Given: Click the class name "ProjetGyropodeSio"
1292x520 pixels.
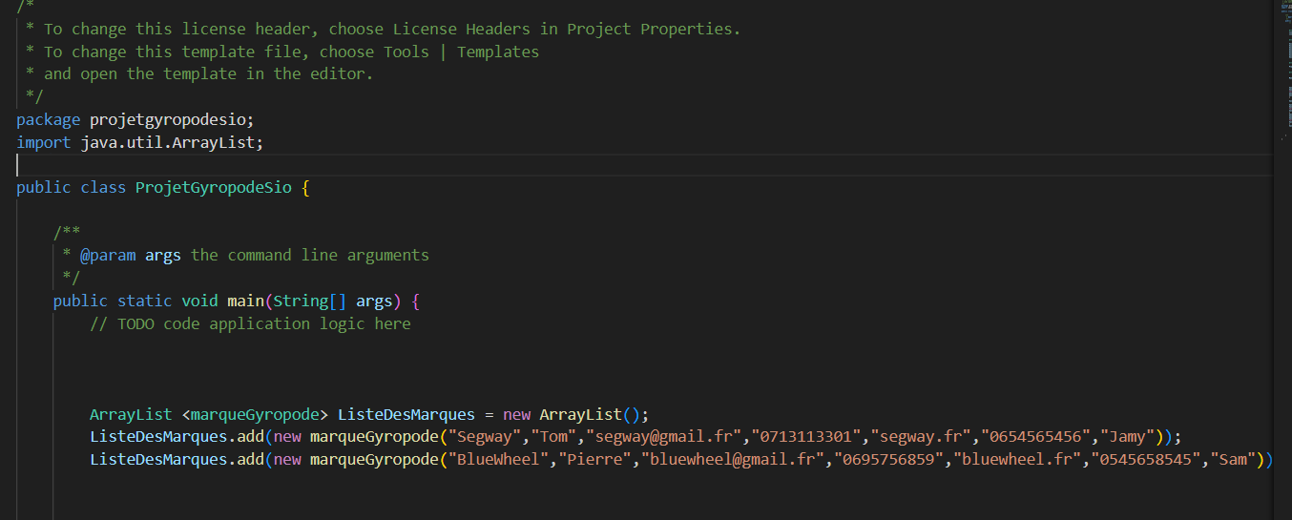Looking at the screenshot, I should pyautogui.click(x=214, y=187).
